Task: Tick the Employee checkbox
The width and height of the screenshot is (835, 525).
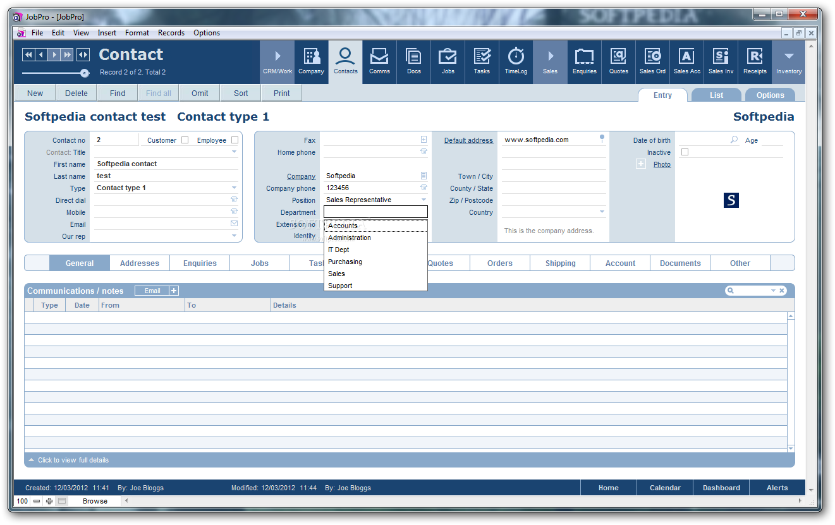Action: point(235,140)
